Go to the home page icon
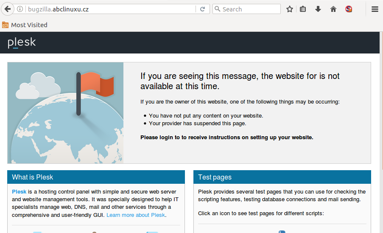This screenshot has height=233, width=383. [x=333, y=9]
